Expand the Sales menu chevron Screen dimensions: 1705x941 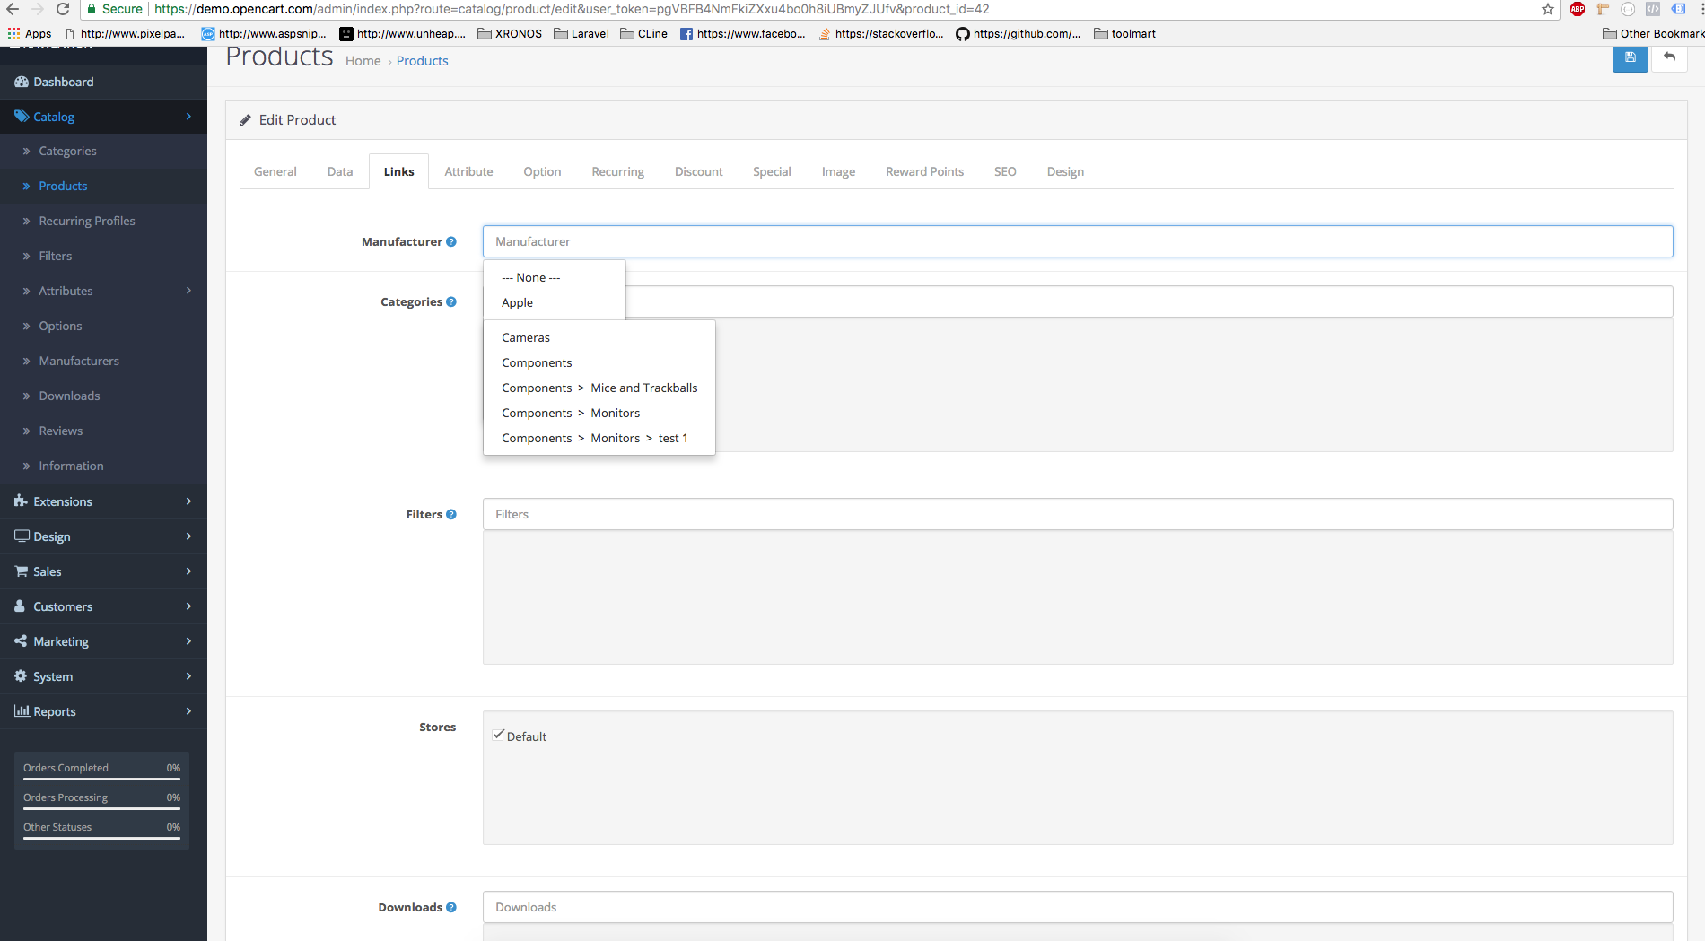pos(188,571)
